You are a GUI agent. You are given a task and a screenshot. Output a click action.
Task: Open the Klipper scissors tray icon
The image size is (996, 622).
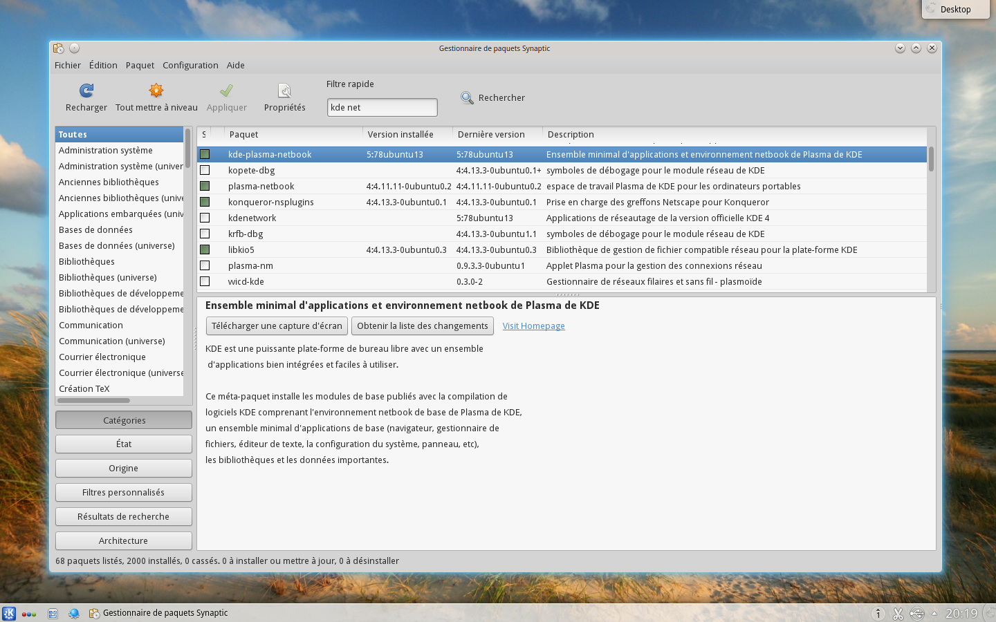point(898,613)
